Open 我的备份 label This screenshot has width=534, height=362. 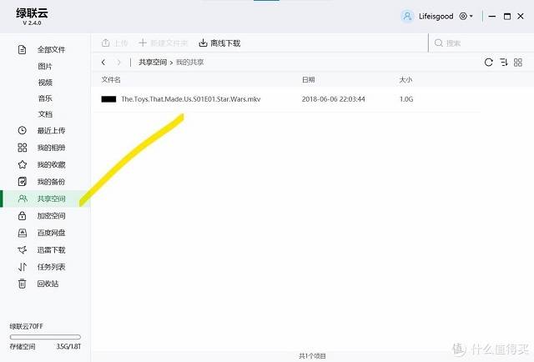51,182
